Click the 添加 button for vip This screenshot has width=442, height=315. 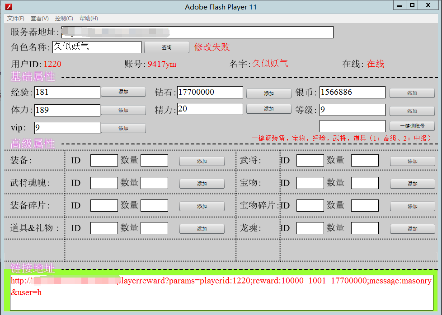pos(123,128)
